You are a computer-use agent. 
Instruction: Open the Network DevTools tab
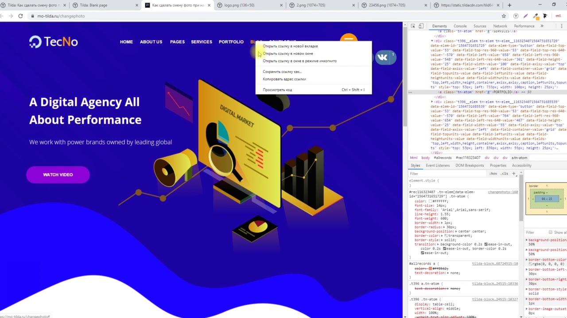(x=500, y=26)
